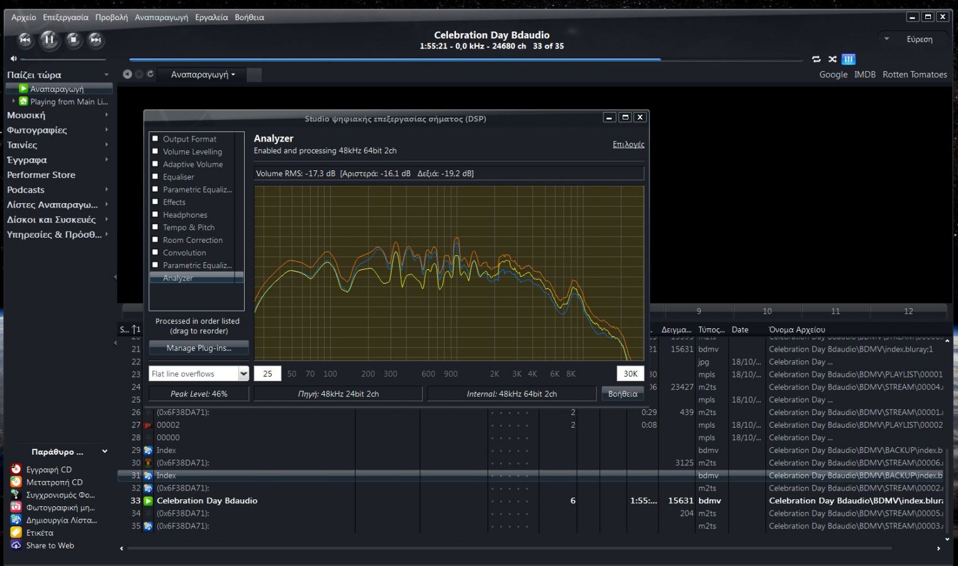
Task: Click the file icon on row 35
Action: coord(148,526)
